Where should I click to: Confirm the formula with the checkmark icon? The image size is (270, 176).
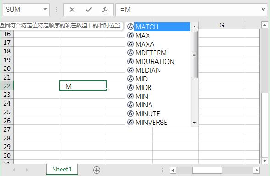click(88, 10)
